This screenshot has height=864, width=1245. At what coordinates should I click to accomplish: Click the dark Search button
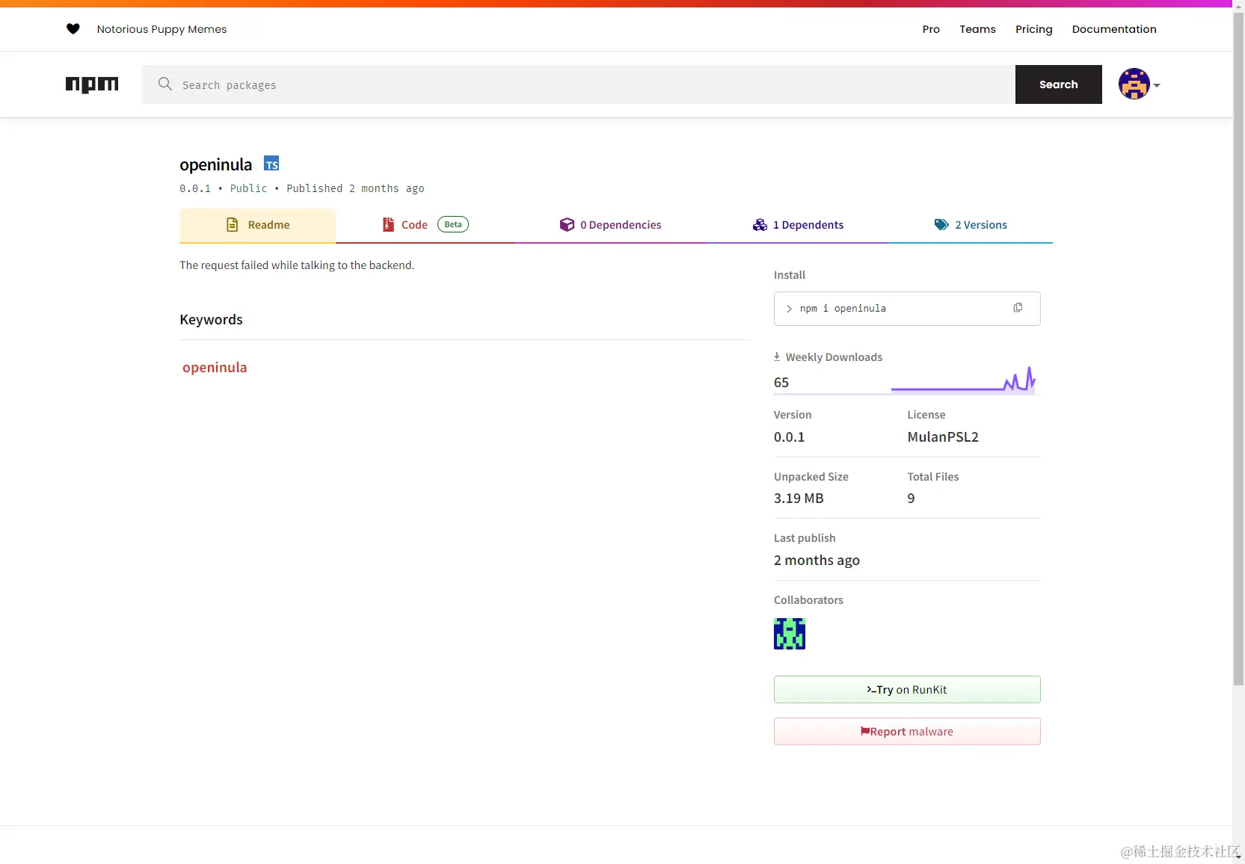coord(1059,84)
